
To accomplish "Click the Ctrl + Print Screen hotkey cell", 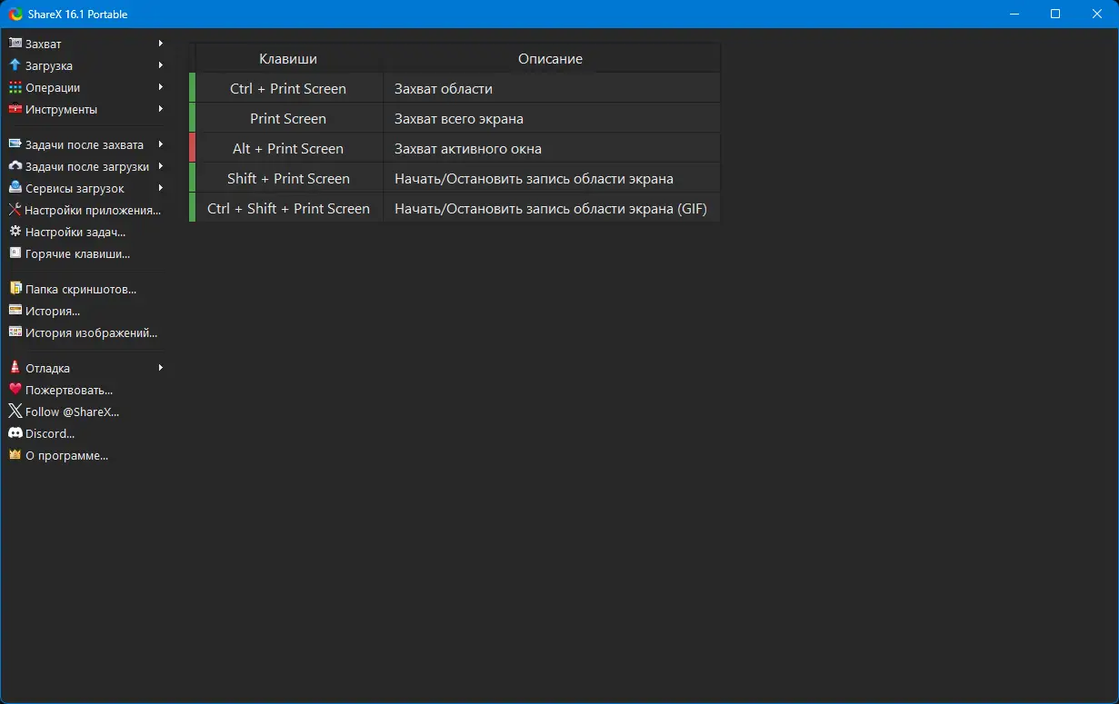I will [288, 88].
